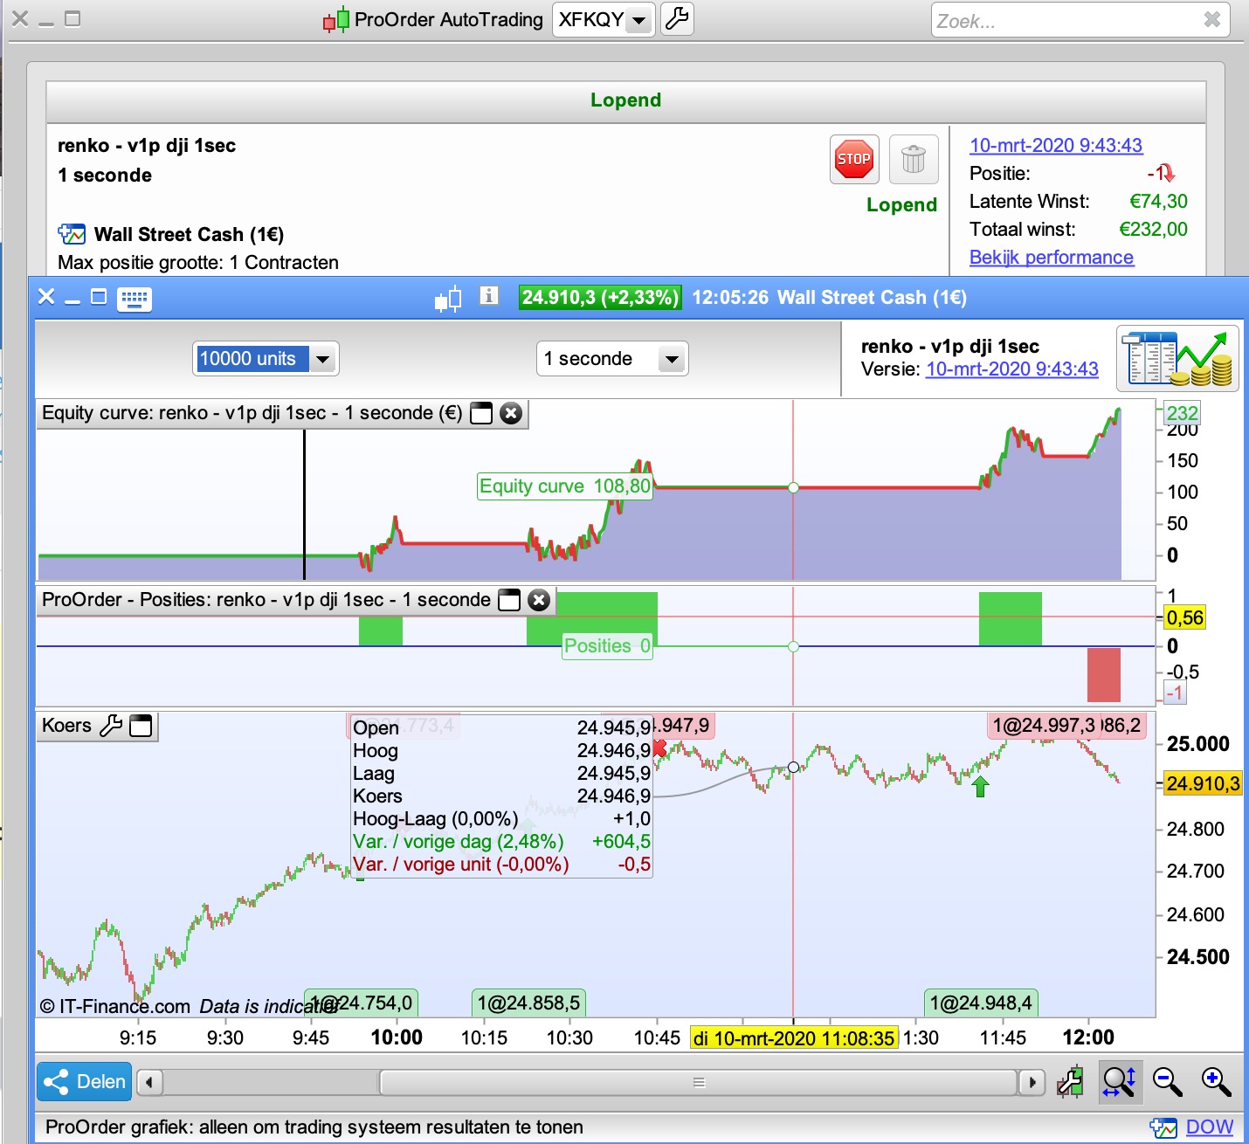Close the Equity curve panel
The height and width of the screenshot is (1144, 1249).
click(511, 413)
